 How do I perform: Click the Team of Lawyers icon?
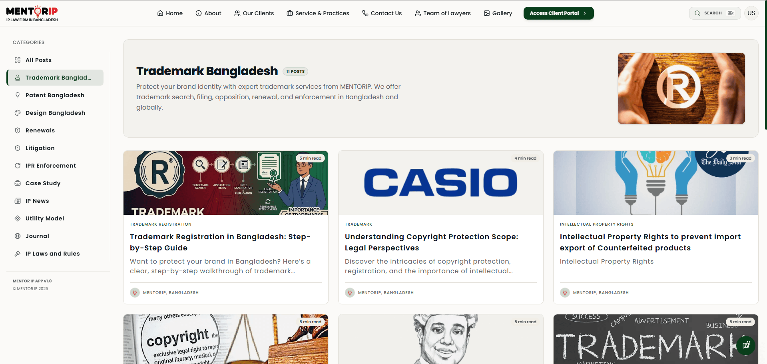418,13
